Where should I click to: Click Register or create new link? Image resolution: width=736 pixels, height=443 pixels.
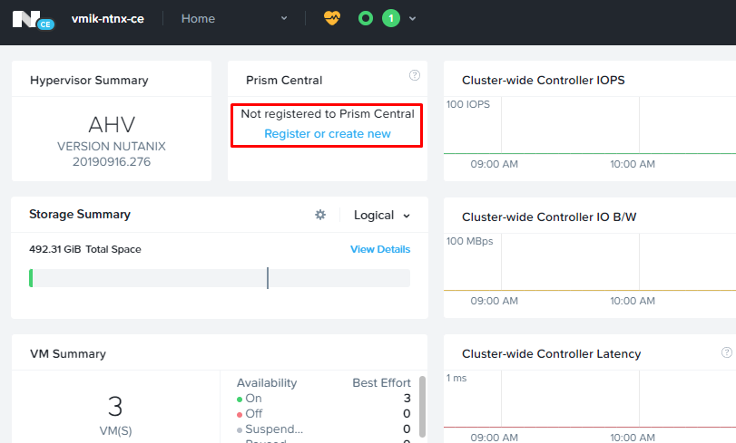click(x=328, y=133)
